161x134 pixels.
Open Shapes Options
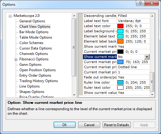pyautogui.click(x=32, y=92)
